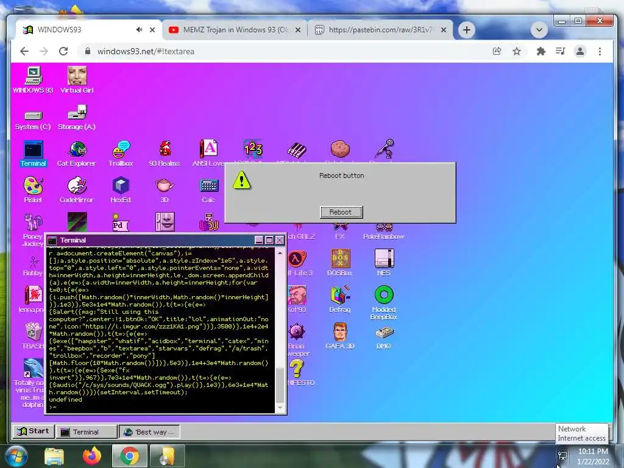Select the Terminal desktop icon
624x468 pixels.
(x=33, y=154)
